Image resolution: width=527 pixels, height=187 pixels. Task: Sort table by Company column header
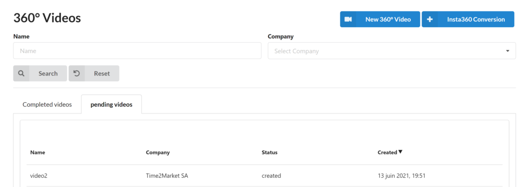[x=157, y=153]
